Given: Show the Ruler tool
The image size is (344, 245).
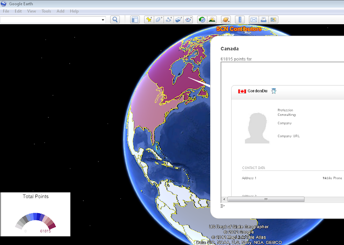Looking at the screenshot, I should (x=240, y=20).
